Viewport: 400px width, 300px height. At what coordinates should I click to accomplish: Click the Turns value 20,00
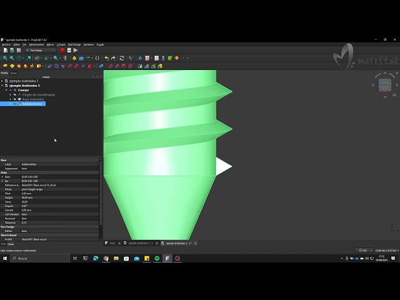(x=24, y=202)
